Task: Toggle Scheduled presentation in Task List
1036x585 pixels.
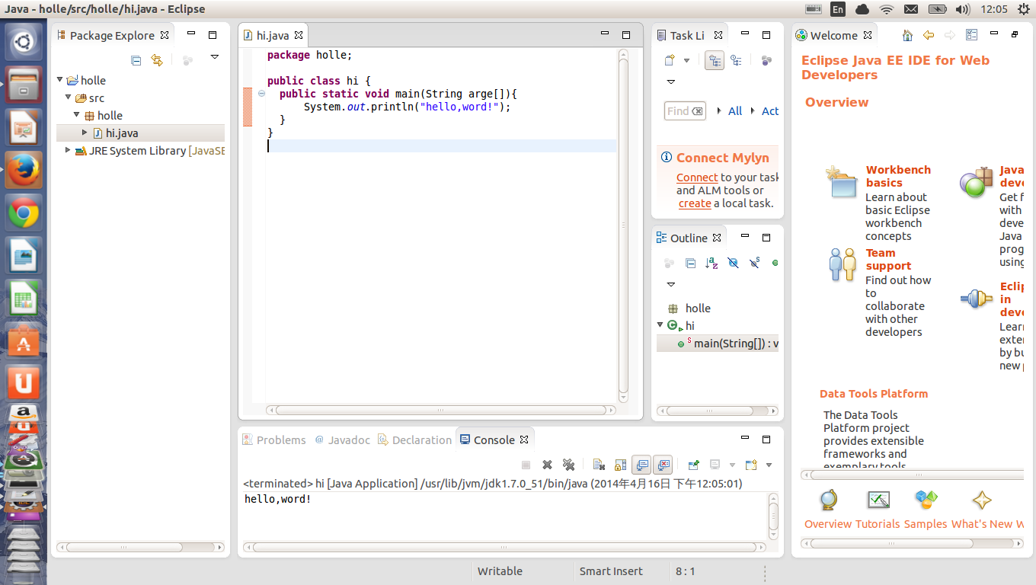Action: (x=736, y=60)
